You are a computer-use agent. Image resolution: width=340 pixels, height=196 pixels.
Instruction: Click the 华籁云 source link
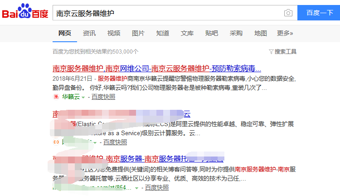[71, 97]
